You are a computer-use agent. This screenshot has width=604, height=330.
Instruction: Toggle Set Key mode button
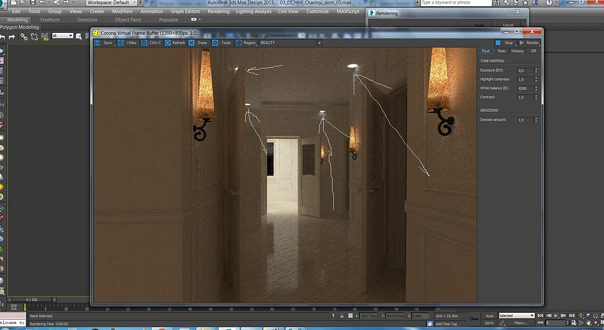click(489, 323)
